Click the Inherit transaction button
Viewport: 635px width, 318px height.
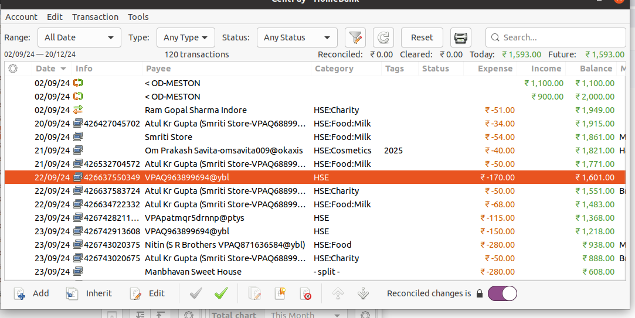(89, 293)
